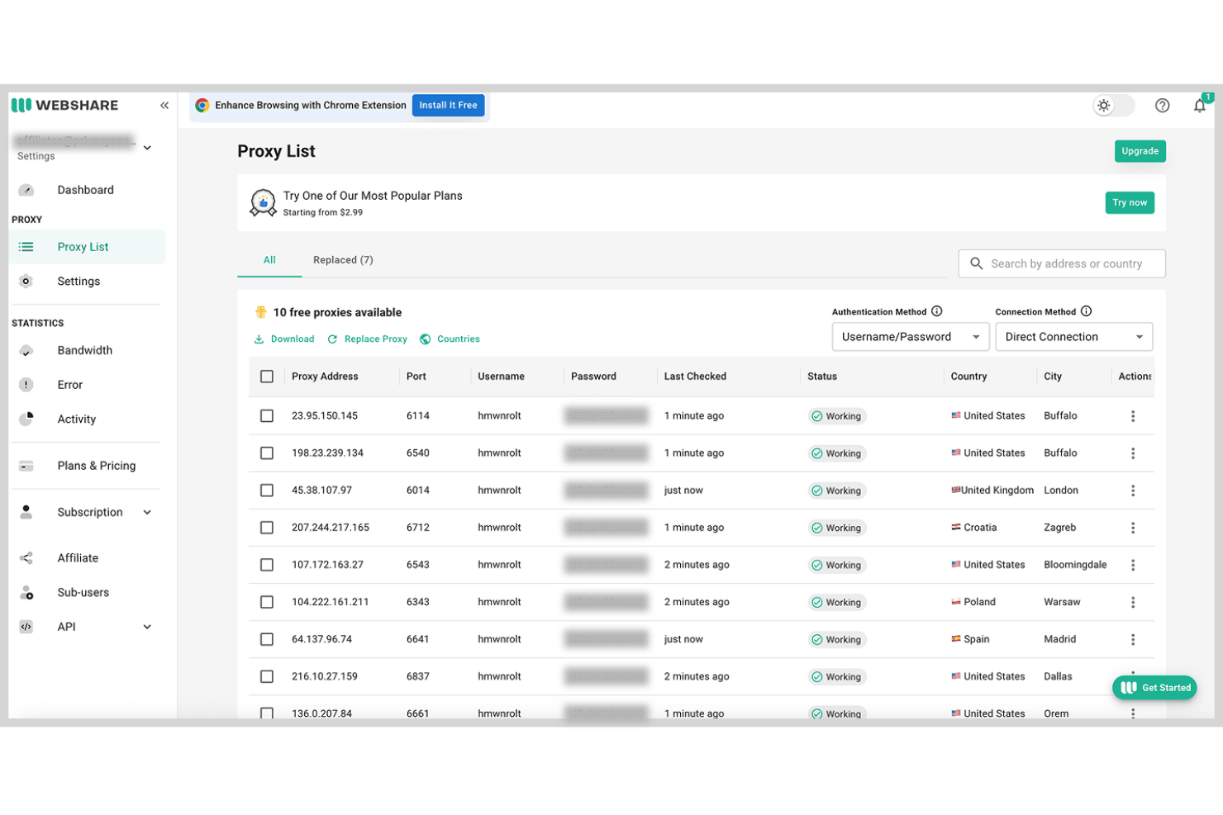Click the Install It Free button
The width and height of the screenshot is (1223, 815).
pyautogui.click(x=448, y=105)
